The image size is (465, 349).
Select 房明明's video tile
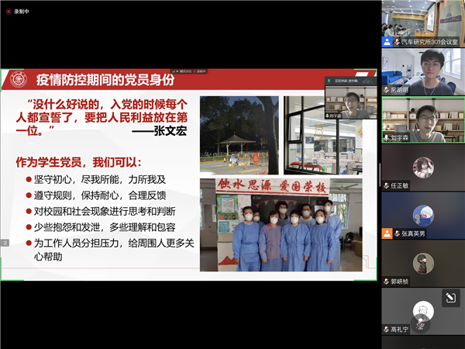422,68
